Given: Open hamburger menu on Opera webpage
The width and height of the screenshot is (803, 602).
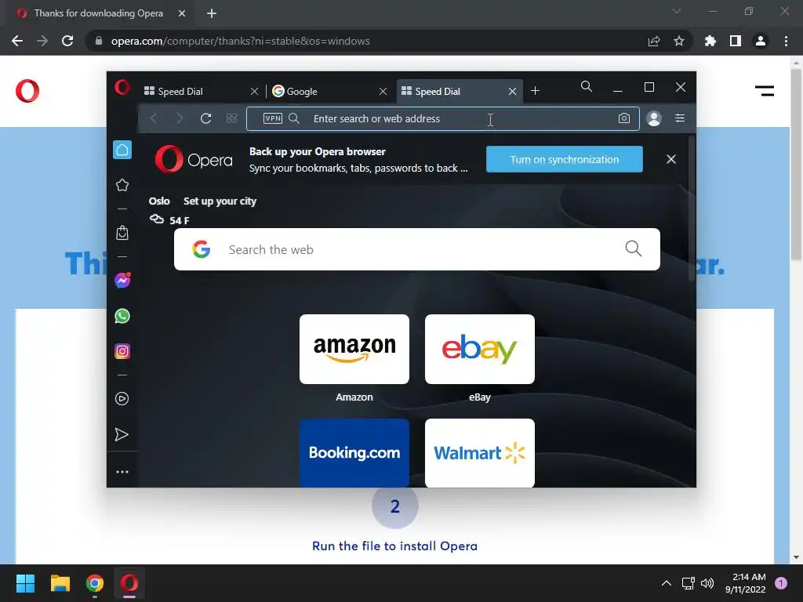Looking at the screenshot, I should pyautogui.click(x=764, y=91).
